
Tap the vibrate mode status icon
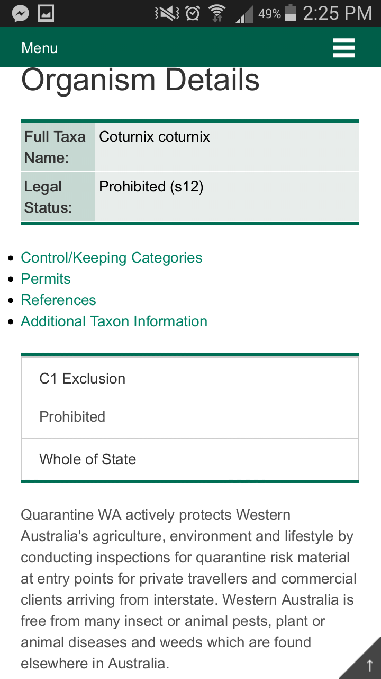click(x=167, y=13)
